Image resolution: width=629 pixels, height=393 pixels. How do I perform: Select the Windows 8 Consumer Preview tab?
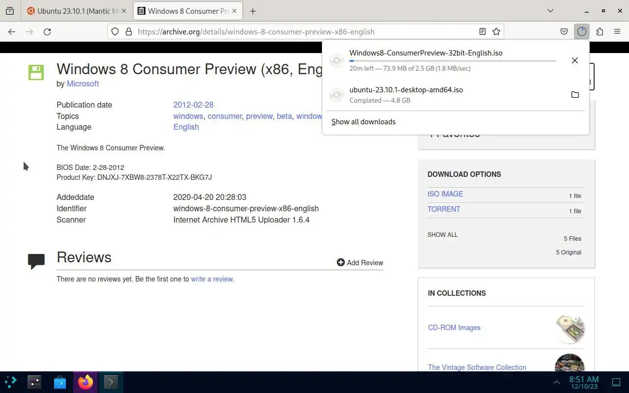pos(189,11)
